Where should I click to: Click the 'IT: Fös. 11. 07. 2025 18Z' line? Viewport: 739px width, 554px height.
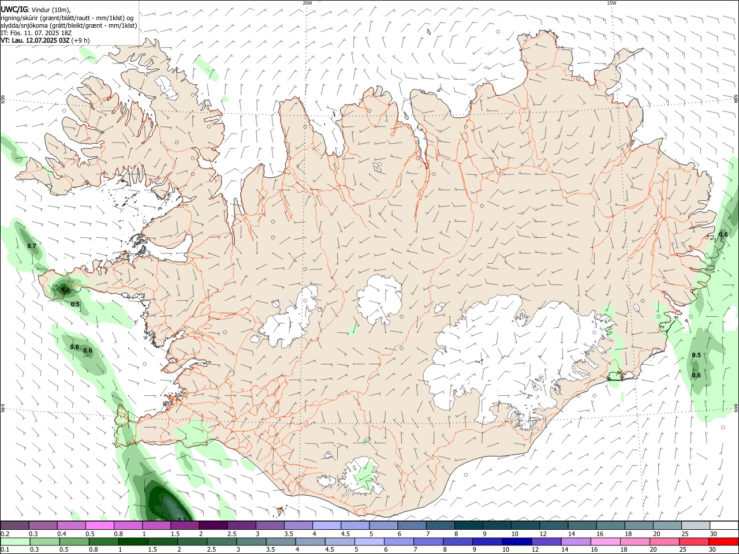click(x=36, y=33)
